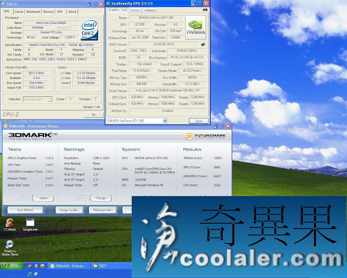This screenshot has width=347, height=278.
Task: Click the first quick launch icon next to Start
Action: 30,265
